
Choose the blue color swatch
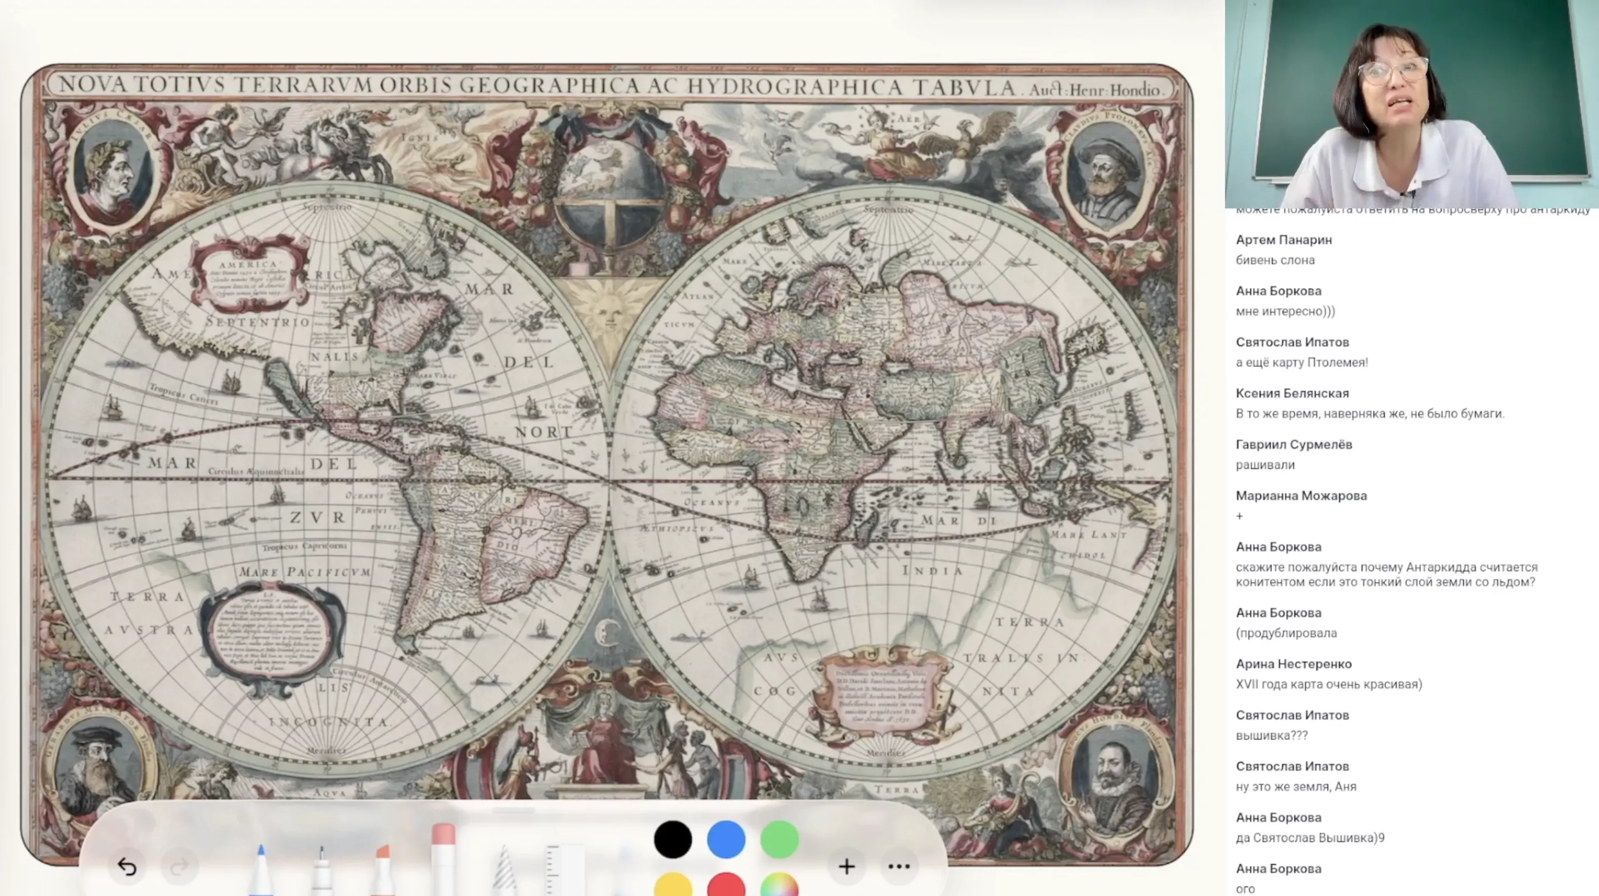[x=726, y=839]
